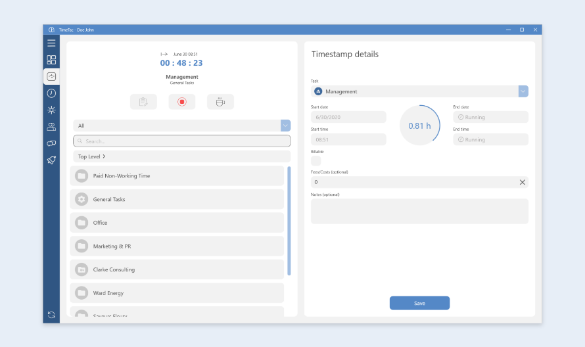
Task: Click the End time Running field
Action: [x=490, y=139]
